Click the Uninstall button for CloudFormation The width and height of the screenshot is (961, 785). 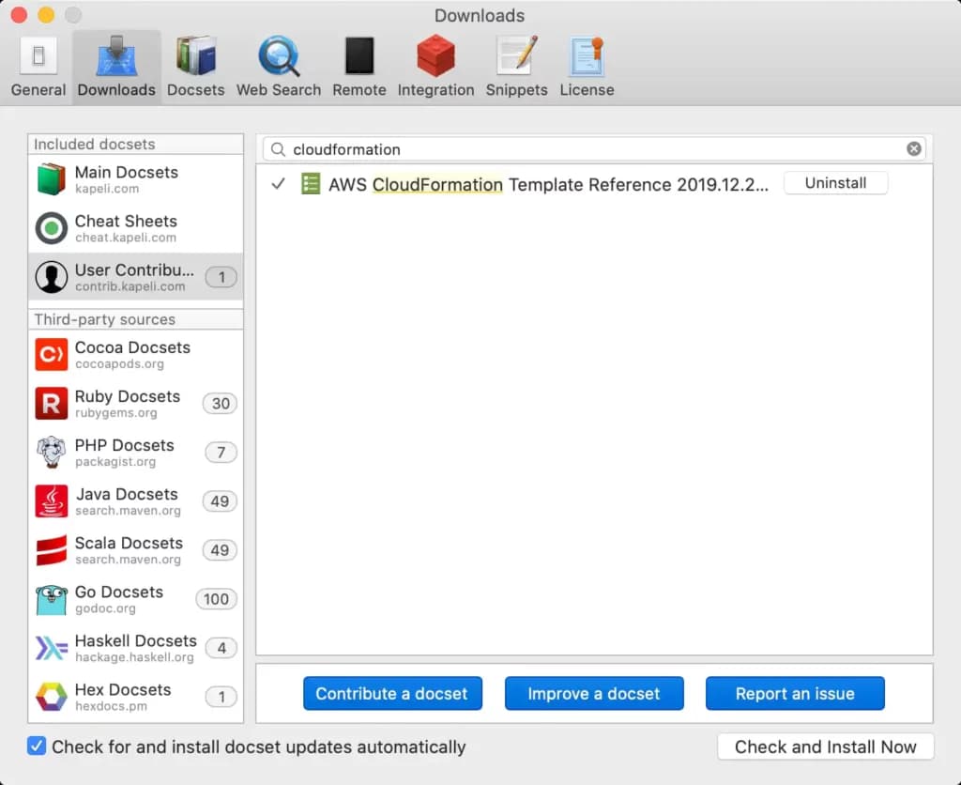(x=835, y=184)
